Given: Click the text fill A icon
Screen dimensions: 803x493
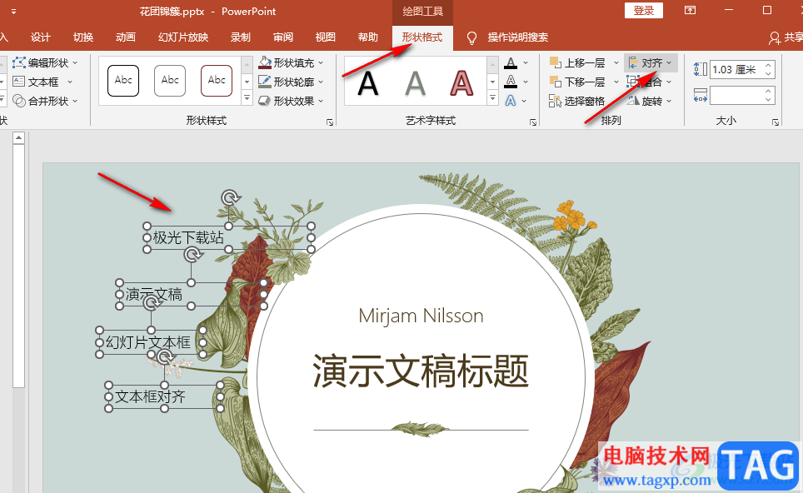Looking at the screenshot, I should 511,63.
